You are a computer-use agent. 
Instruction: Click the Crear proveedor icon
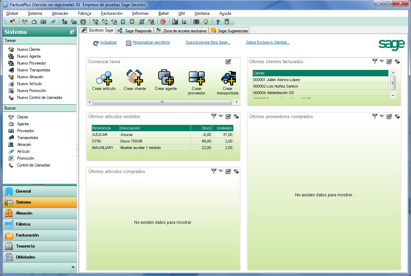point(197,78)
